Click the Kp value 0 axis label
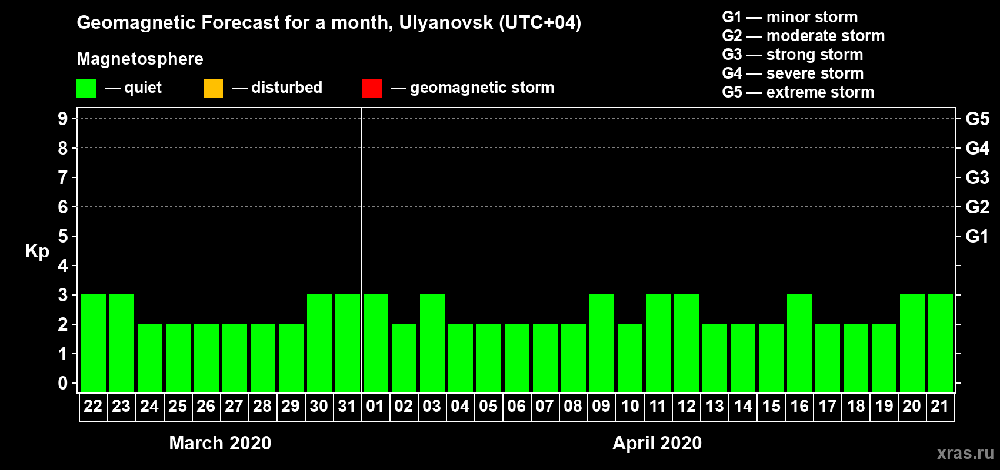 point(63,383)
